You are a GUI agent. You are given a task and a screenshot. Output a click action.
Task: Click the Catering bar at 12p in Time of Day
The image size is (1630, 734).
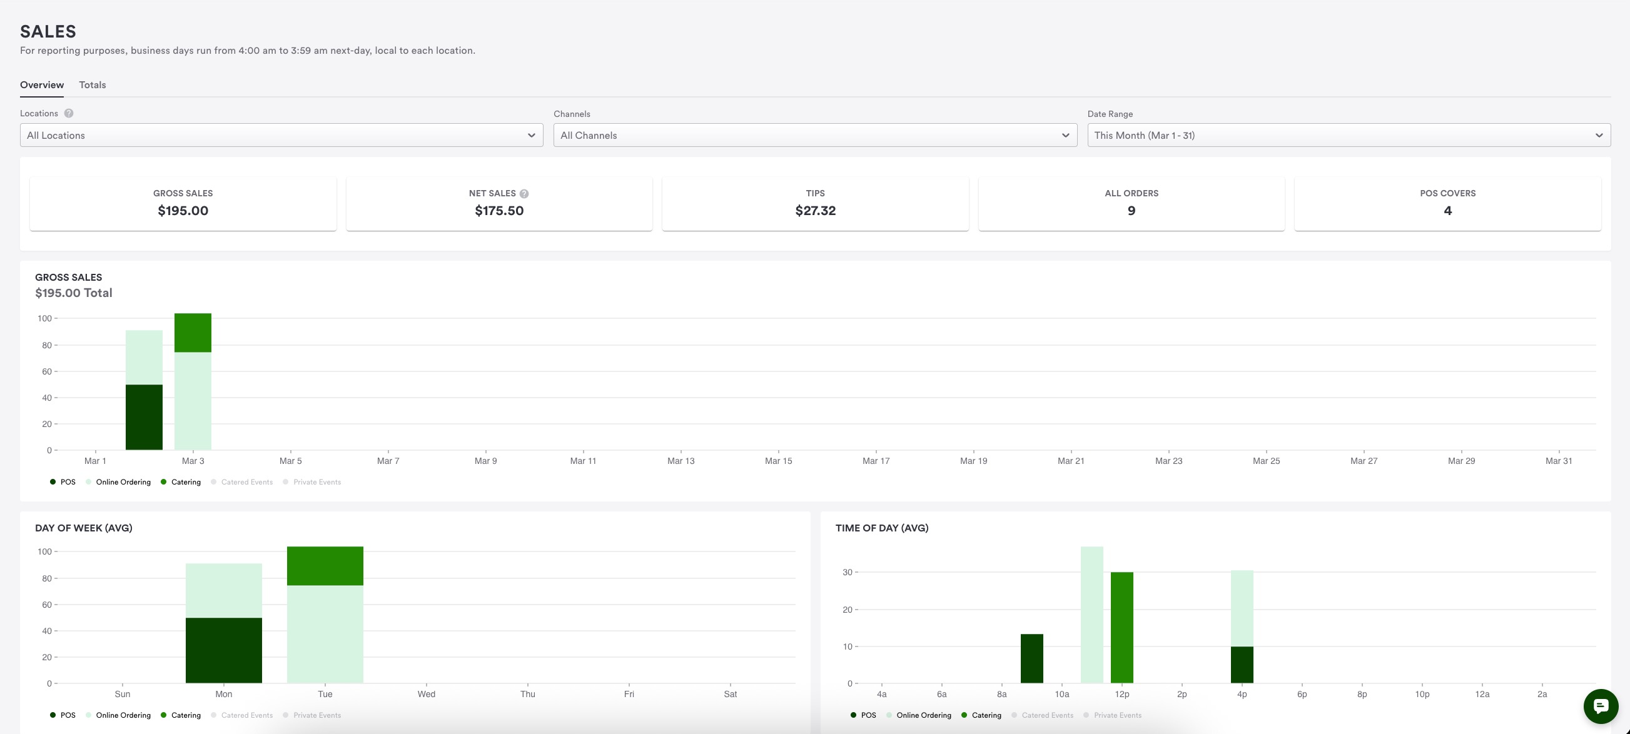(1121, 628)
